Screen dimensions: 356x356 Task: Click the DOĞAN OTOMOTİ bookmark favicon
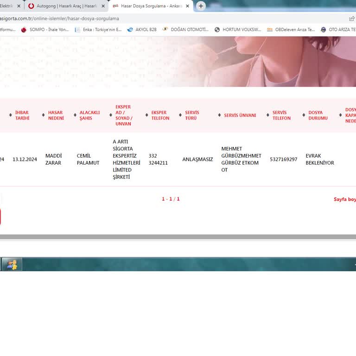165,29
